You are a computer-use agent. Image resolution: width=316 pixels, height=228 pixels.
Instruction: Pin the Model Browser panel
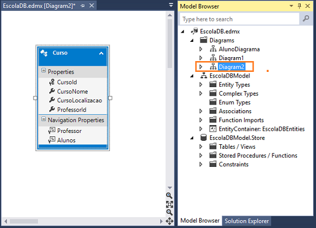pos(300,6)
